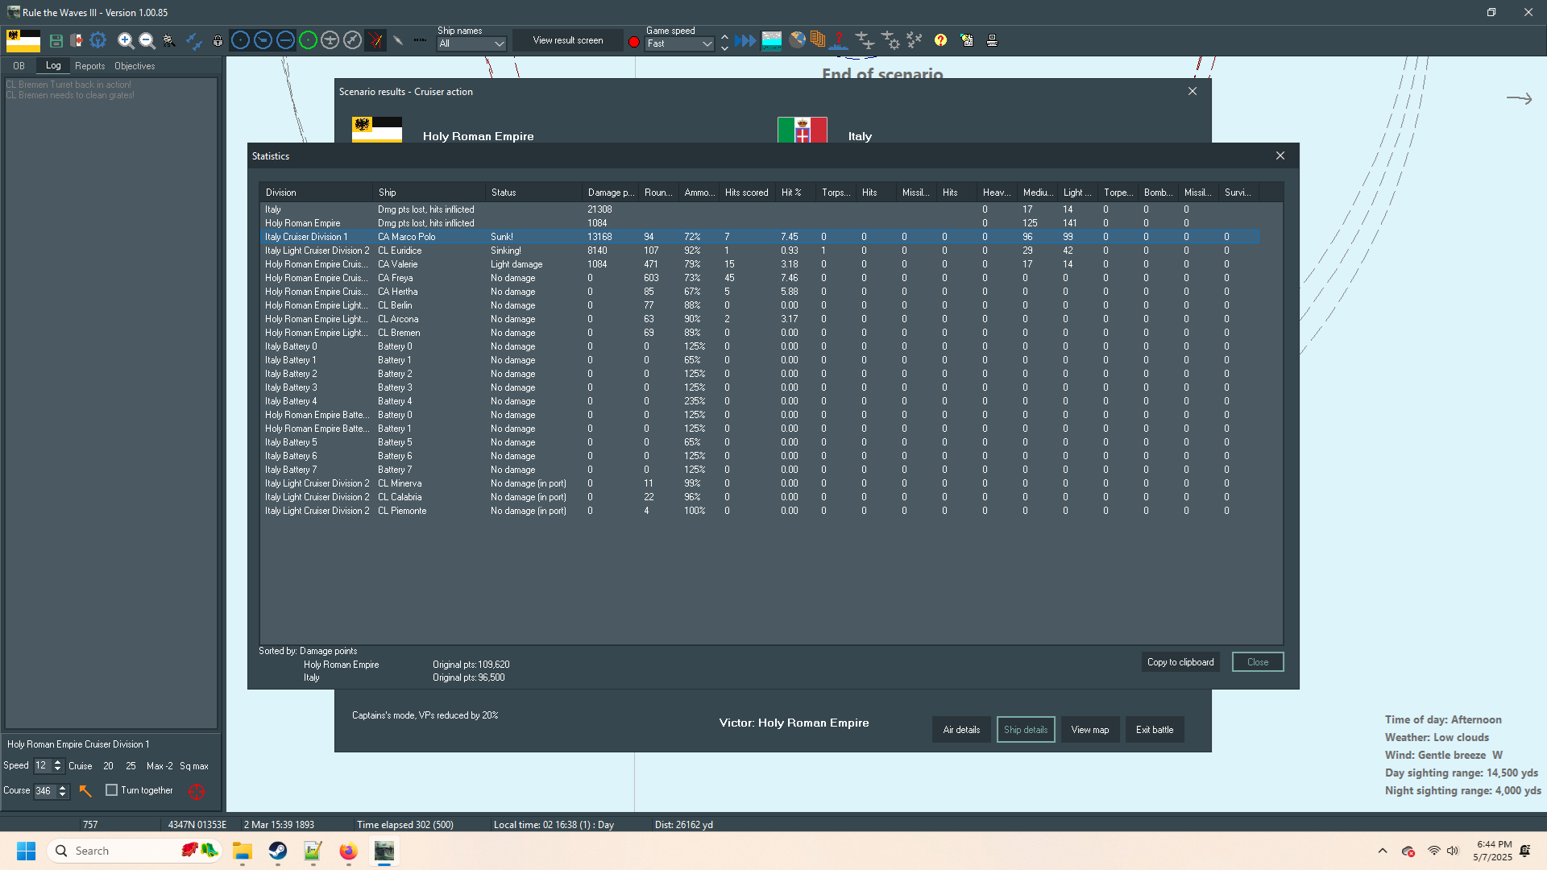Click the x5 magnifier zoom icon

168,40
